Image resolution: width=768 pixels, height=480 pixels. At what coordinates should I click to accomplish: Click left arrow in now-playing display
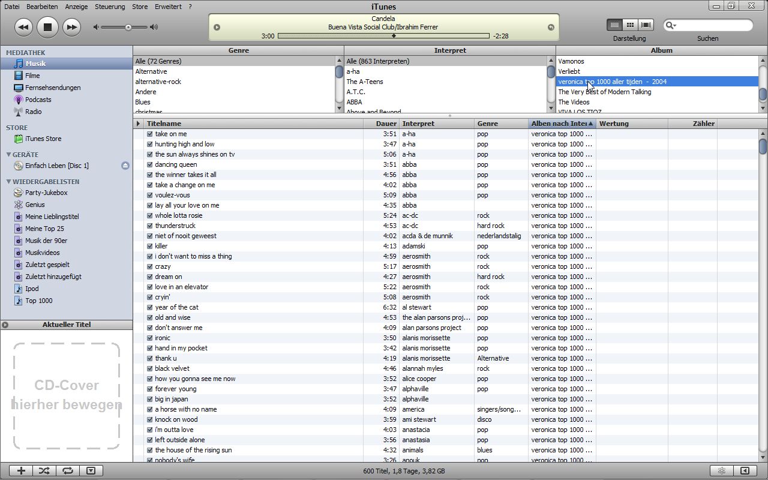click(217, 27)
